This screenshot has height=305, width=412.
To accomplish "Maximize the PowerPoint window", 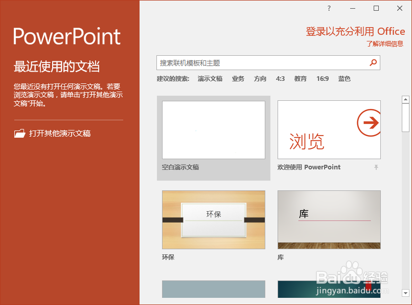I will pos(376,8).
